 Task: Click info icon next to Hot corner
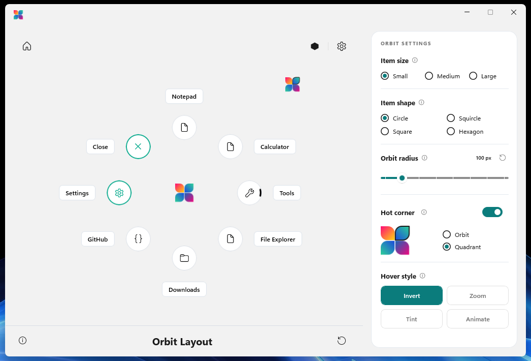[x=424, y=212]
